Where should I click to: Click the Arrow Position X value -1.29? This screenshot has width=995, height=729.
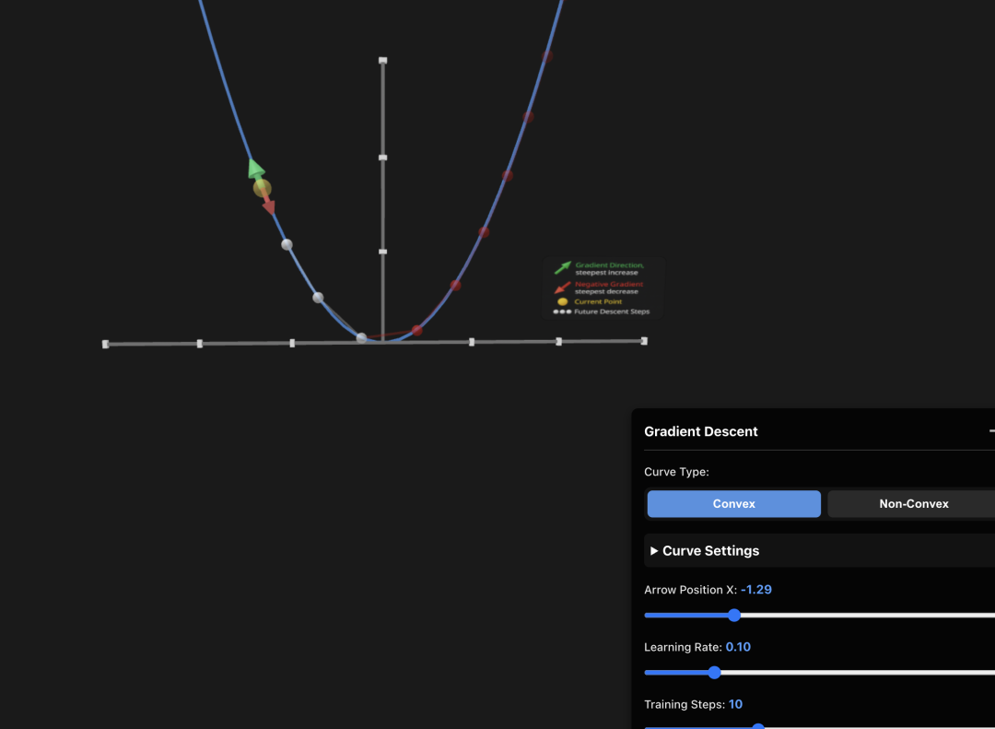coord(756,589)
